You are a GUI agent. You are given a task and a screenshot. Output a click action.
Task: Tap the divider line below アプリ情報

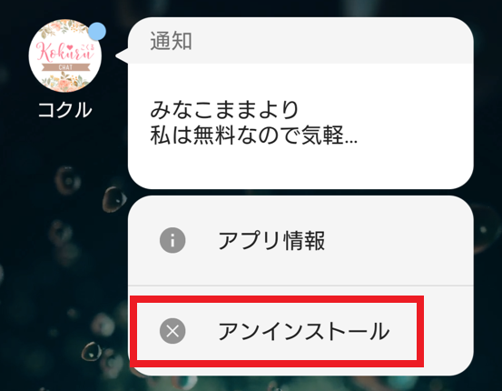[300, 286]
